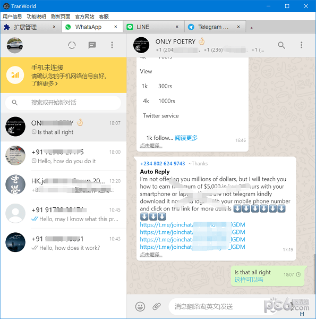This screenshot has width=316, height=319.
Task: Search messages in ONLY POETRY chat
Action: [x=281, y=45]
